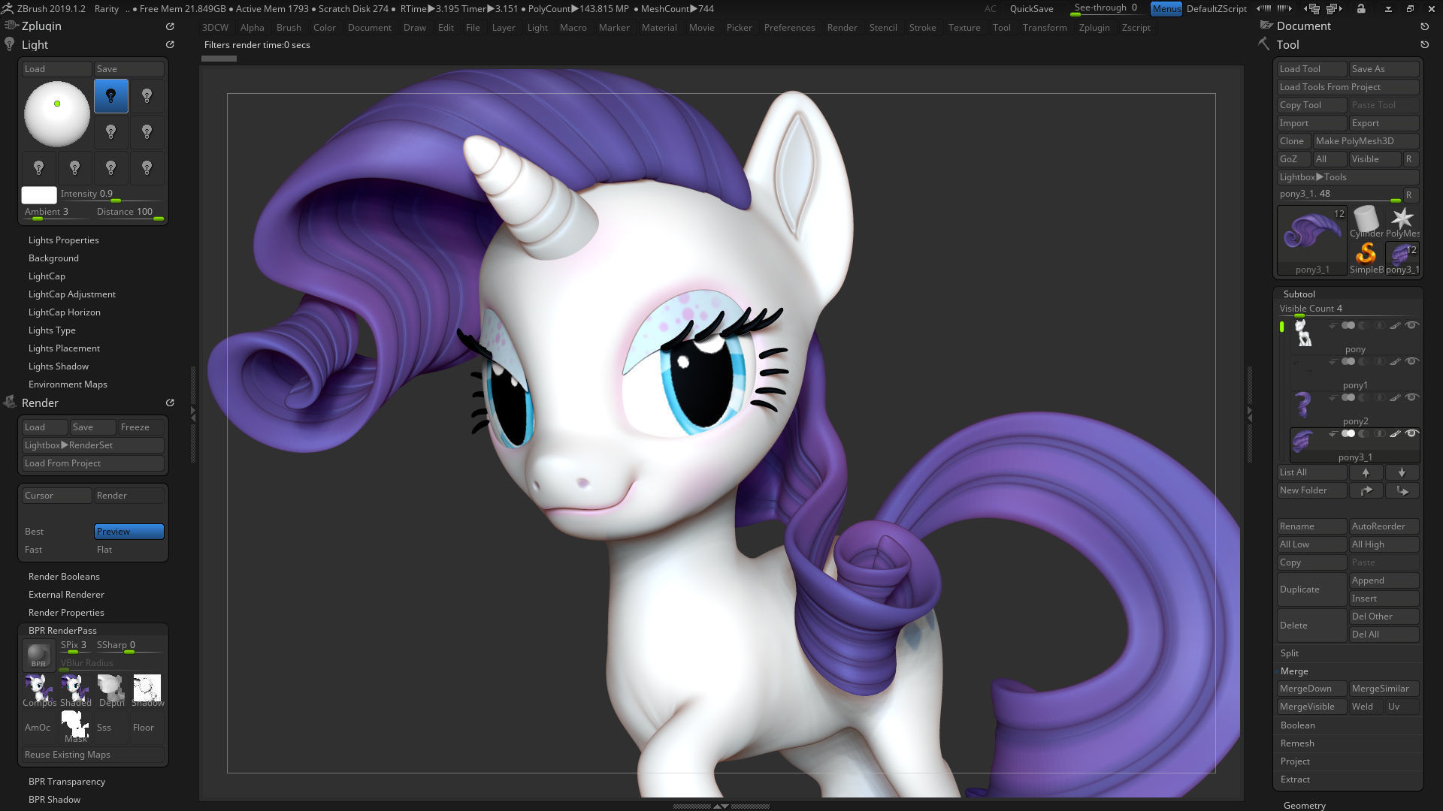Open the Transform menu

click(1044, 27)
